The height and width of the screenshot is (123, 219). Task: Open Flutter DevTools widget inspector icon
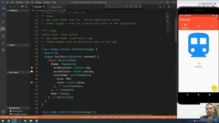[x=140, y=6]
